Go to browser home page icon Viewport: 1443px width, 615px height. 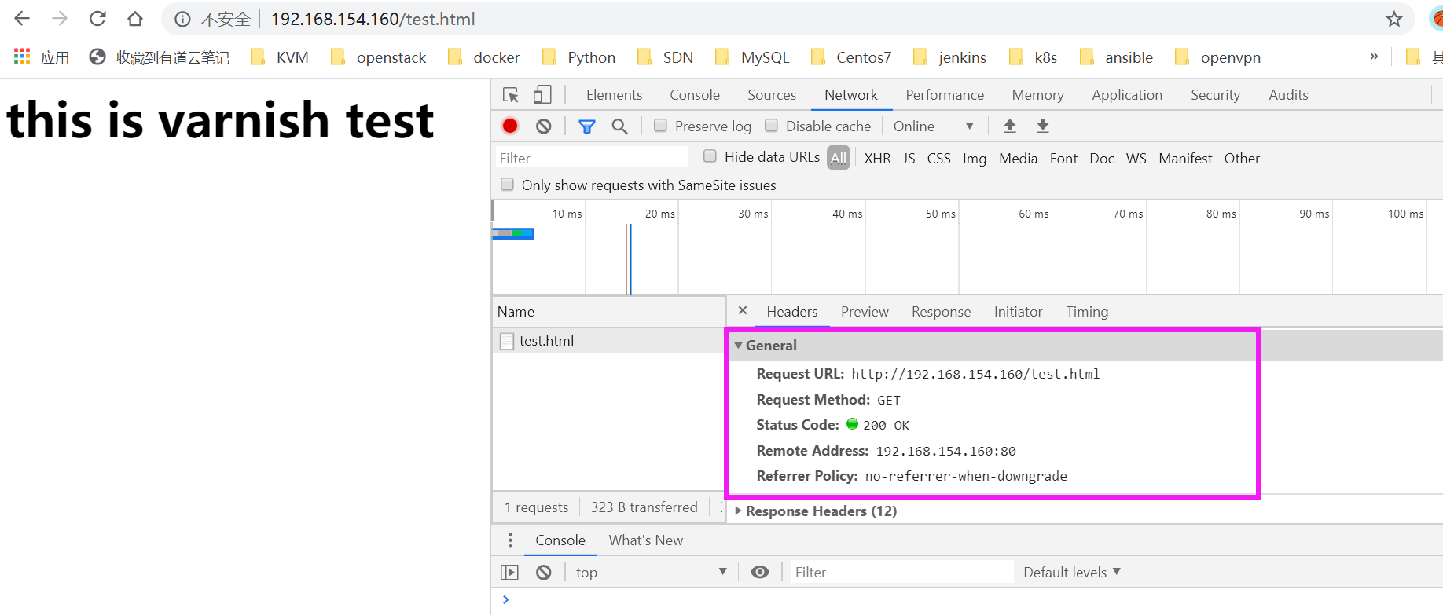coord(135,19)
